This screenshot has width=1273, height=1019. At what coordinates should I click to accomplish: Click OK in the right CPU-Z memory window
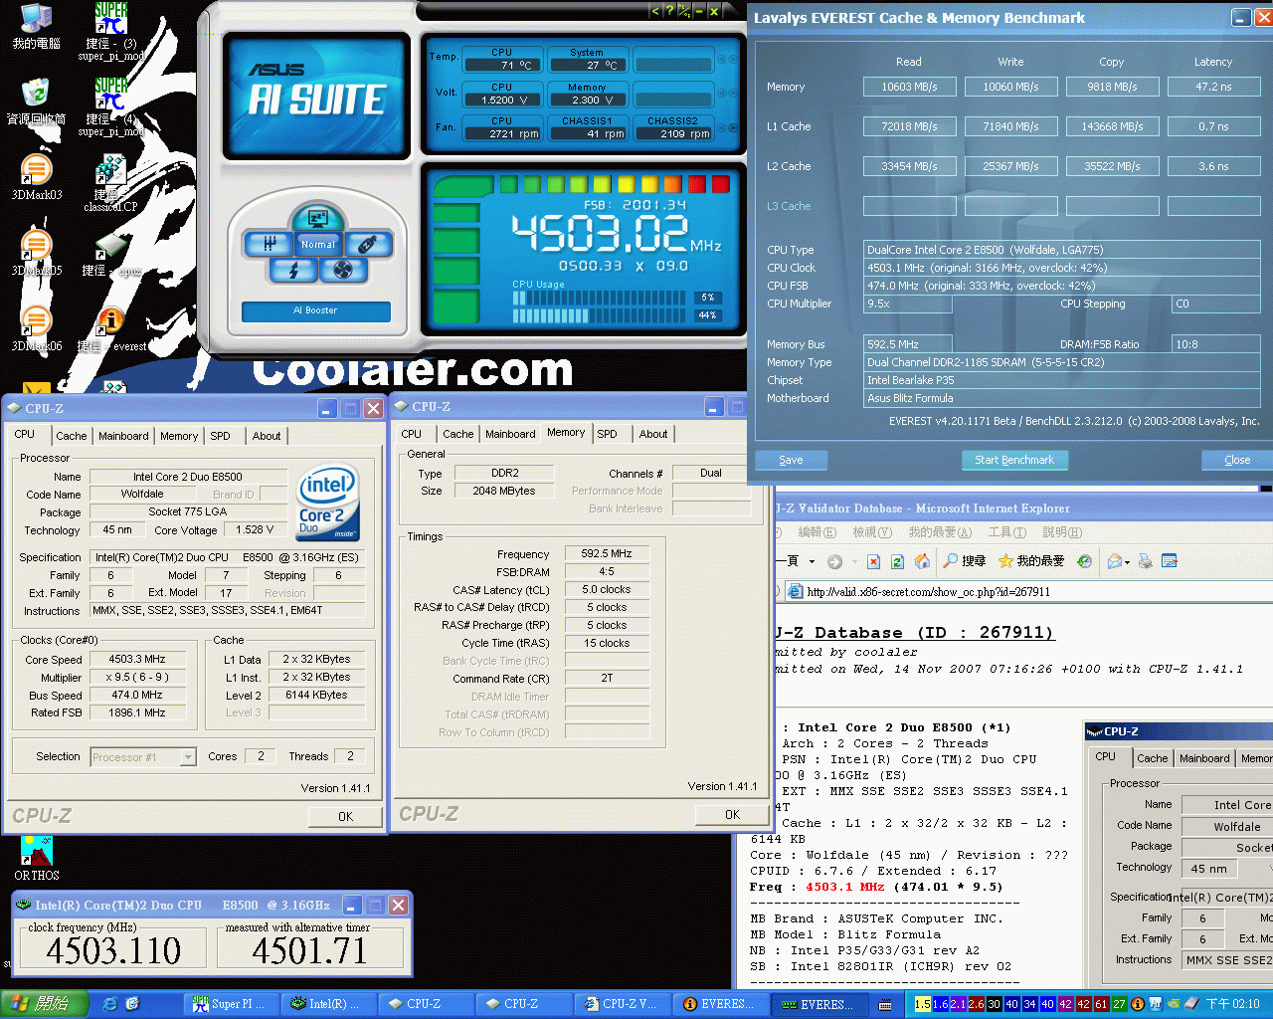[x=732, y=814]
